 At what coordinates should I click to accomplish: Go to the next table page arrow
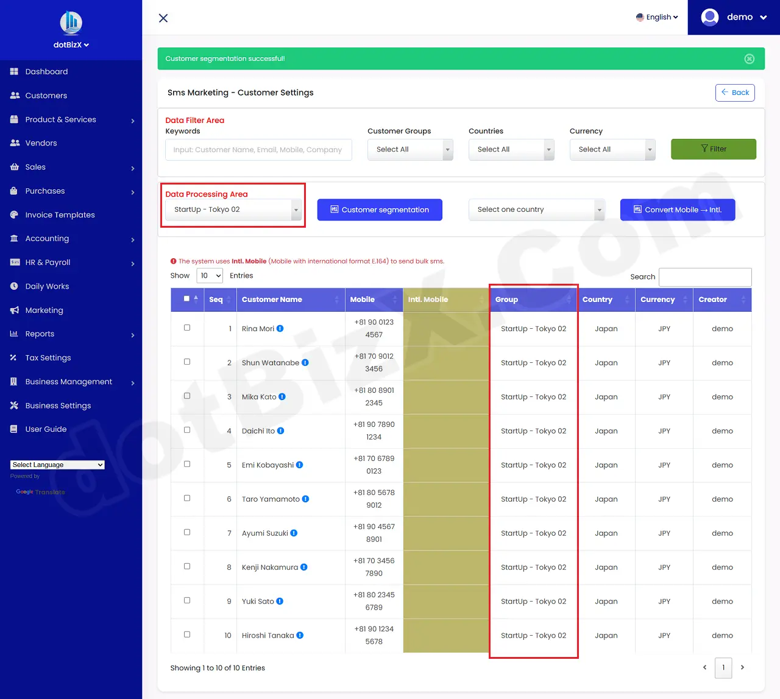tap(742, 667)
